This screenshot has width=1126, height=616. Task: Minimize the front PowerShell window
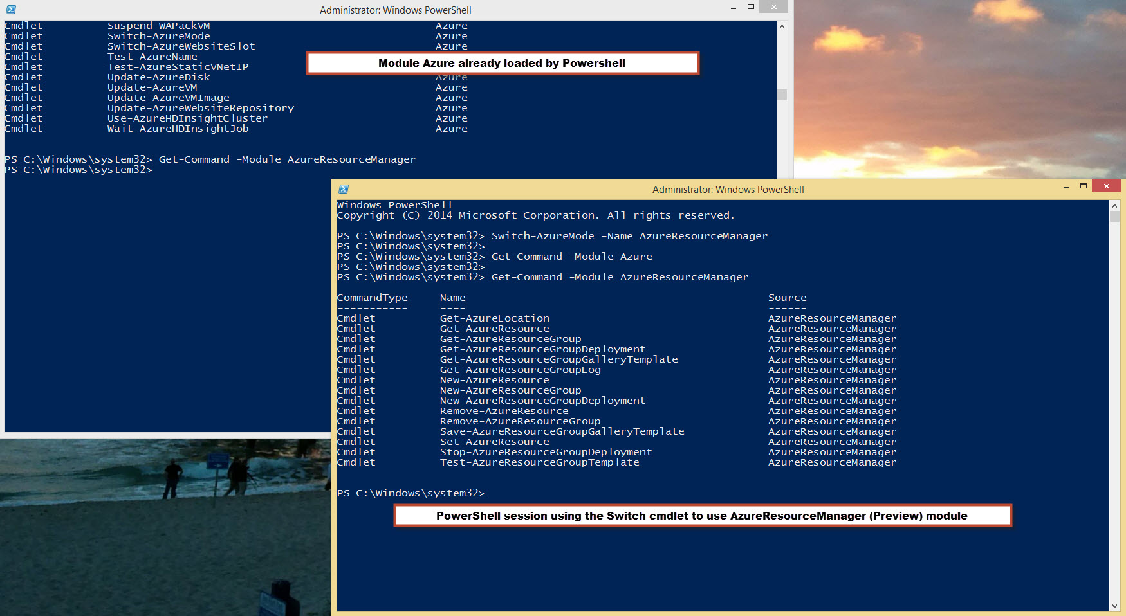[x=1066, y=187]
